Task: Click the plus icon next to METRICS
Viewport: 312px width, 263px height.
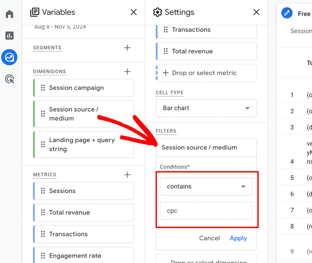Action: (127, 175)
